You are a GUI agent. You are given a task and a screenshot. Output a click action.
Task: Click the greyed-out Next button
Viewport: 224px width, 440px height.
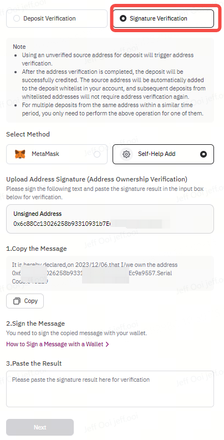click(x=40, y=427)
